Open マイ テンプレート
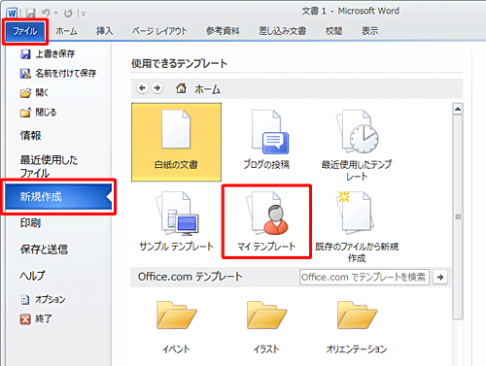This screenshot has height=366, width=486. [266, 222]
